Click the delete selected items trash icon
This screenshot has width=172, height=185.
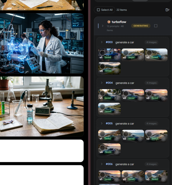tap(167, 10)
